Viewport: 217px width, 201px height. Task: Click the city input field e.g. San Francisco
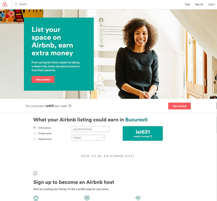(x=91, y=129)
